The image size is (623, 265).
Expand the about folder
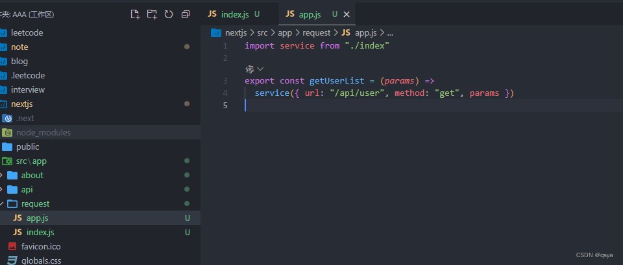[x=32, y=175]
